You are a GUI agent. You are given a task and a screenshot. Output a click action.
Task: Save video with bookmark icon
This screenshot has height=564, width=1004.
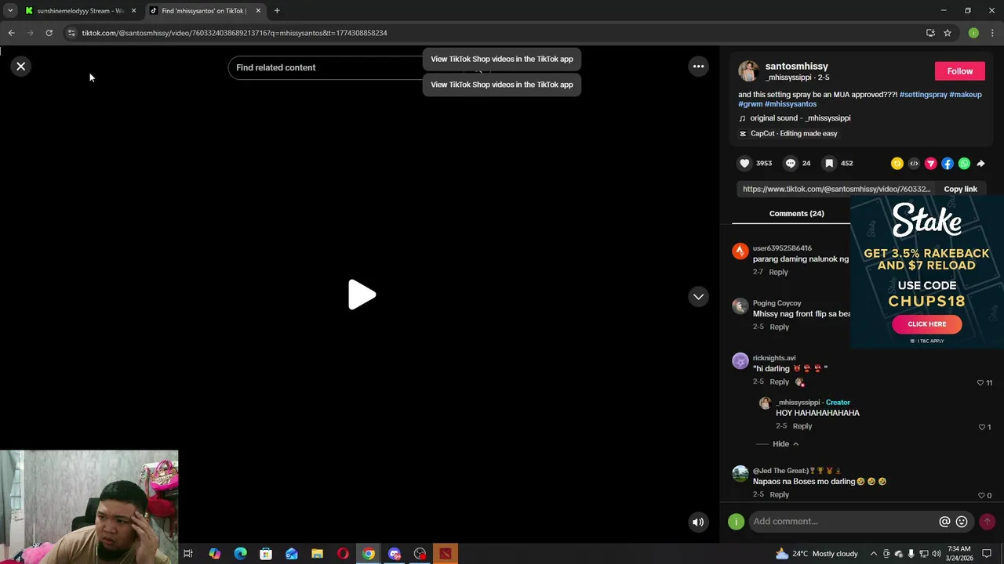(829, 164)
